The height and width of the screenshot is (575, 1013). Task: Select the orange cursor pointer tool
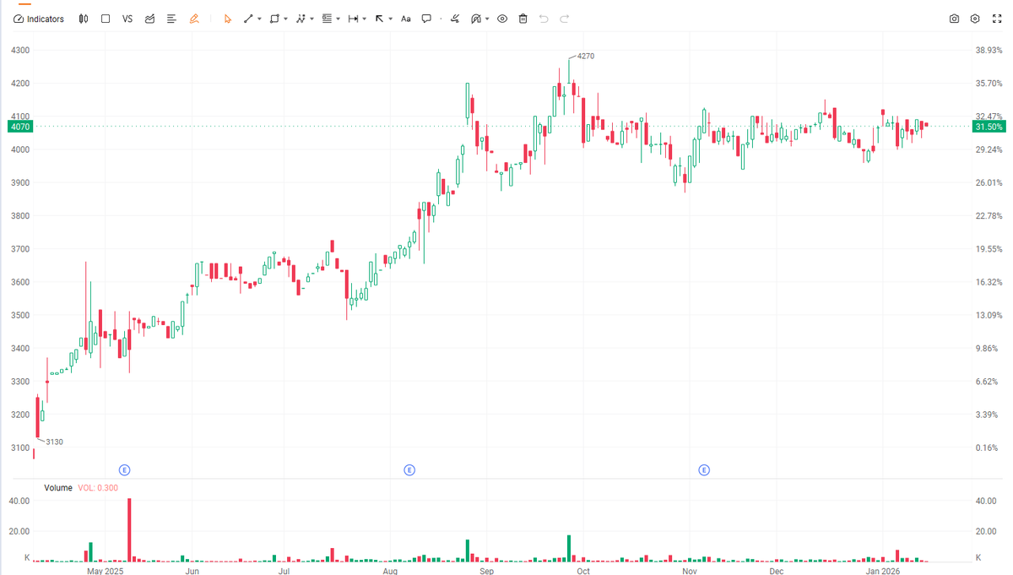227,19
